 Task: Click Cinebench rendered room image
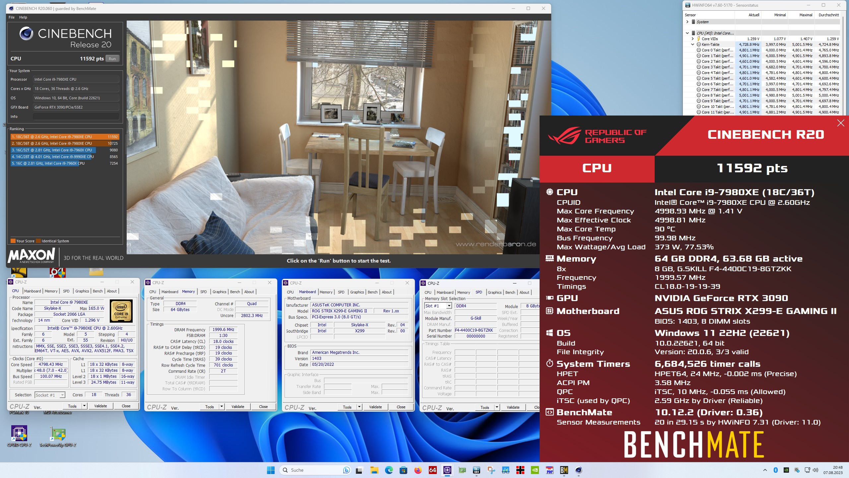click(338, 137)
